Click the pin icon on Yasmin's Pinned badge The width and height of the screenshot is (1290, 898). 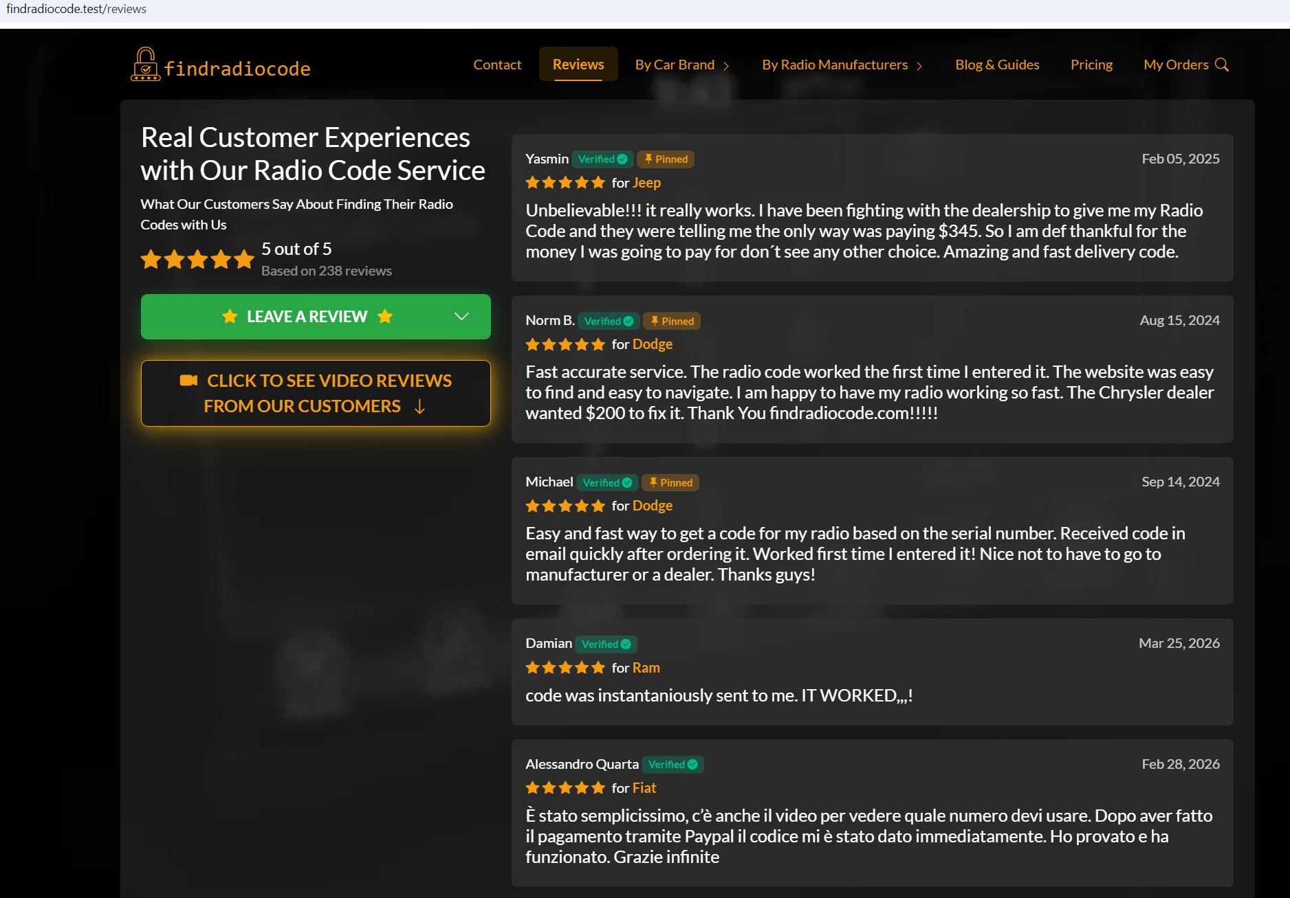pyautogui.click(x=648, y=159)
